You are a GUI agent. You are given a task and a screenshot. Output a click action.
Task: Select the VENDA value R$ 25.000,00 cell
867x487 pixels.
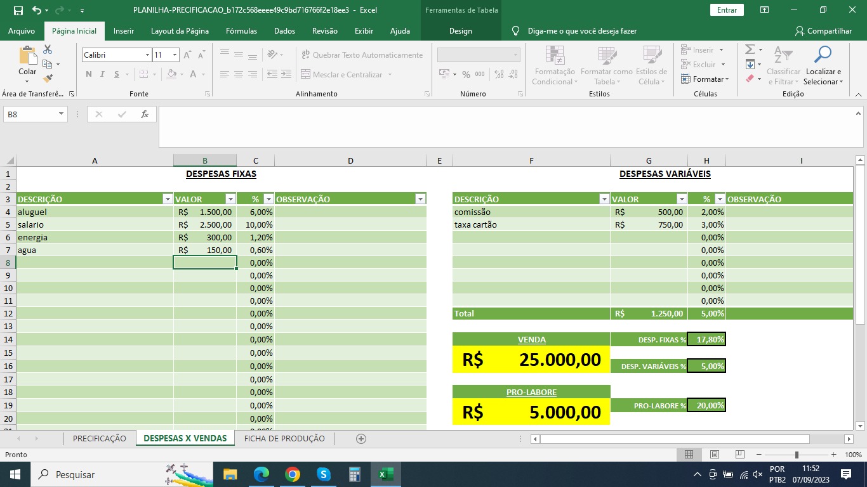pyautogui.click(x=531, y=360)
